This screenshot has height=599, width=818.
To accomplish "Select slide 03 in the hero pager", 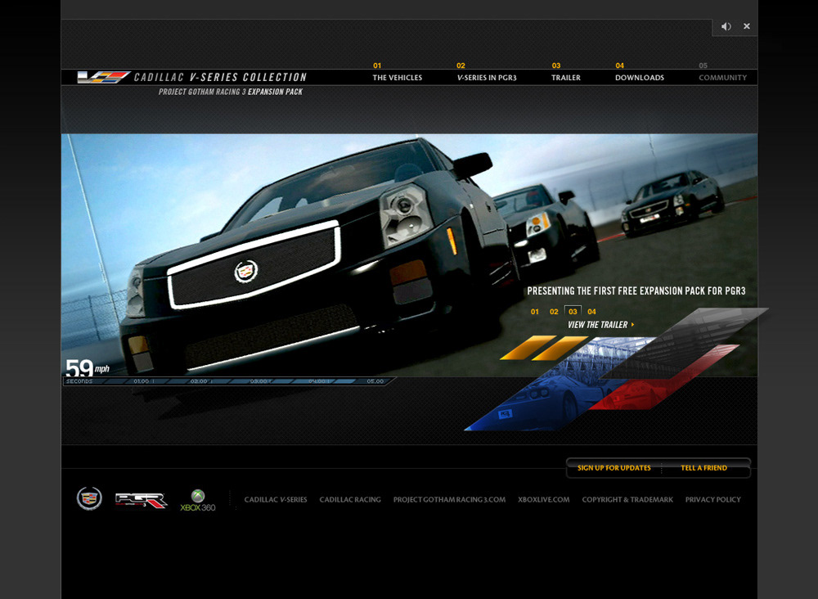I will (573, 312).
